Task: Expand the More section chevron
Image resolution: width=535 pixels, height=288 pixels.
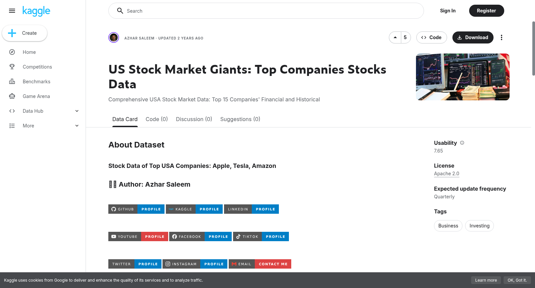Action: coord(77,126)
